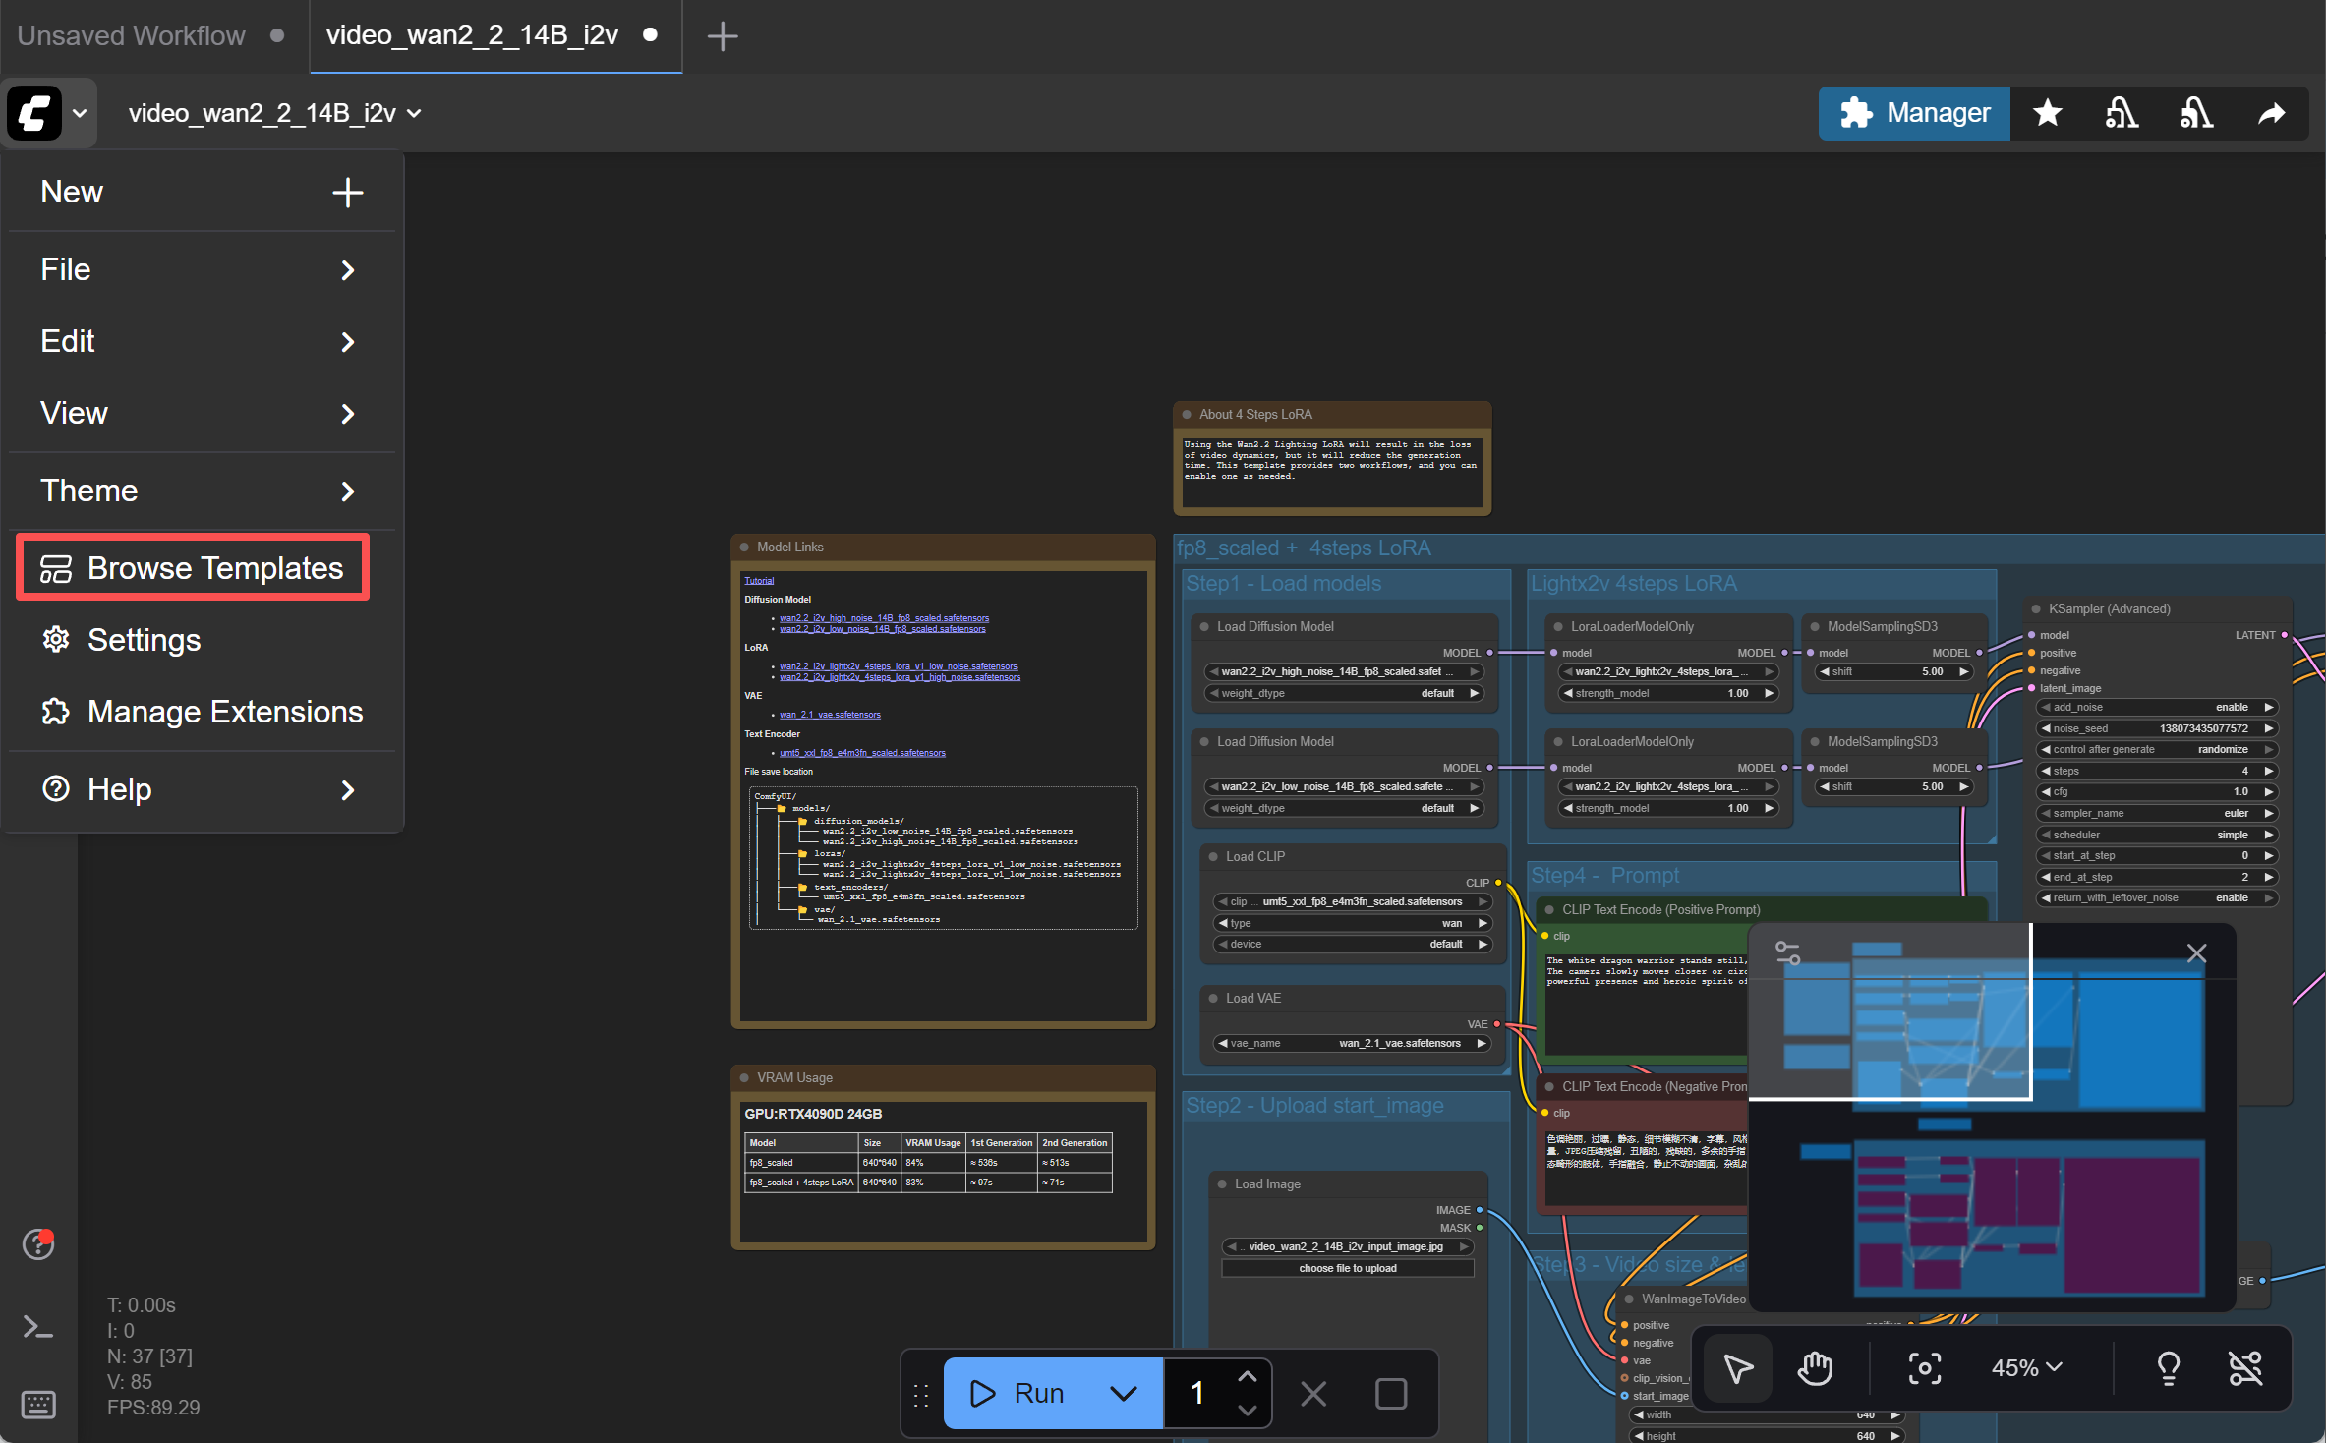
Task: Switch to hand pan-mode tool
Action: pos(1815,1367)
